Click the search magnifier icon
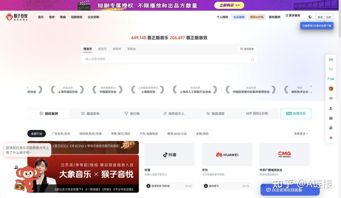Screen dimensions: 341x198 (253, 59)
